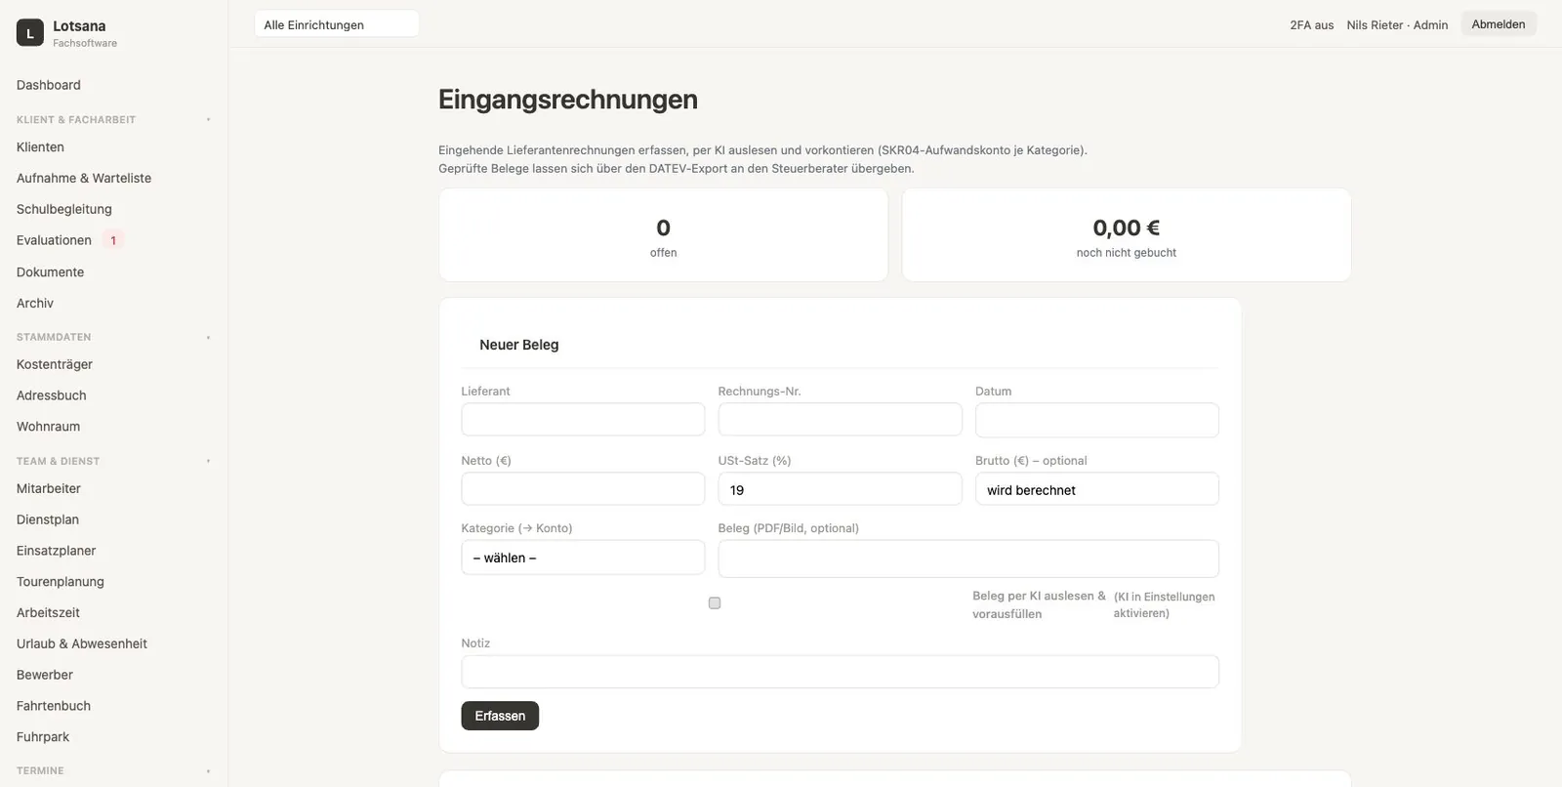The height and width of the screenshot is (787, 1562).
Task: Click the offen count card
Action: (664, 235)
